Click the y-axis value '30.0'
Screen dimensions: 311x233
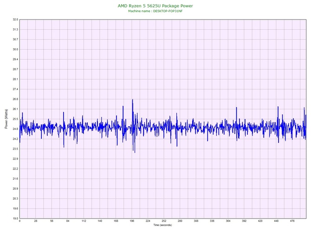15,49
